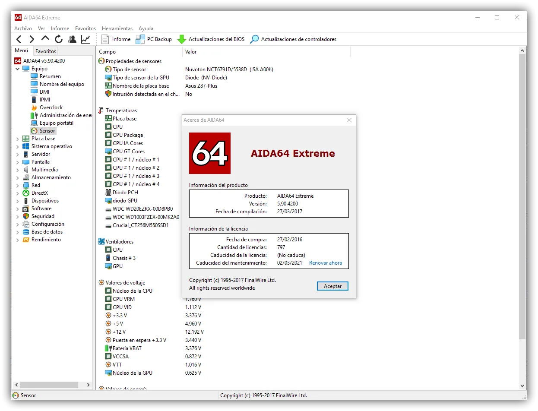Open the Ayuda menu
The image size is (538, 411).
tap(146, 28)
